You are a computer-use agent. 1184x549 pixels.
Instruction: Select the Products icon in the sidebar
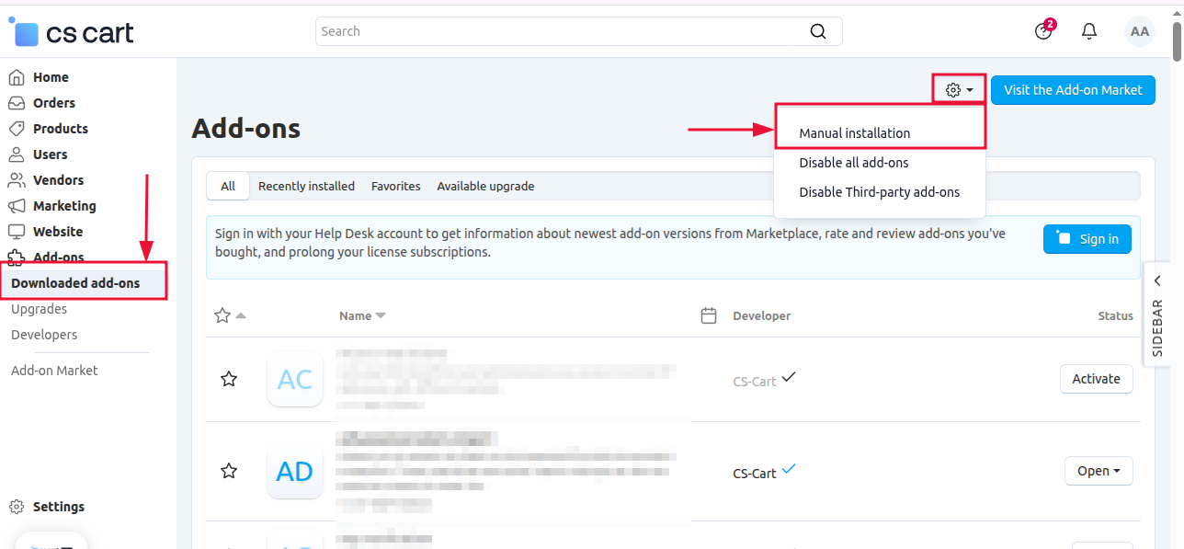[18, 128]
